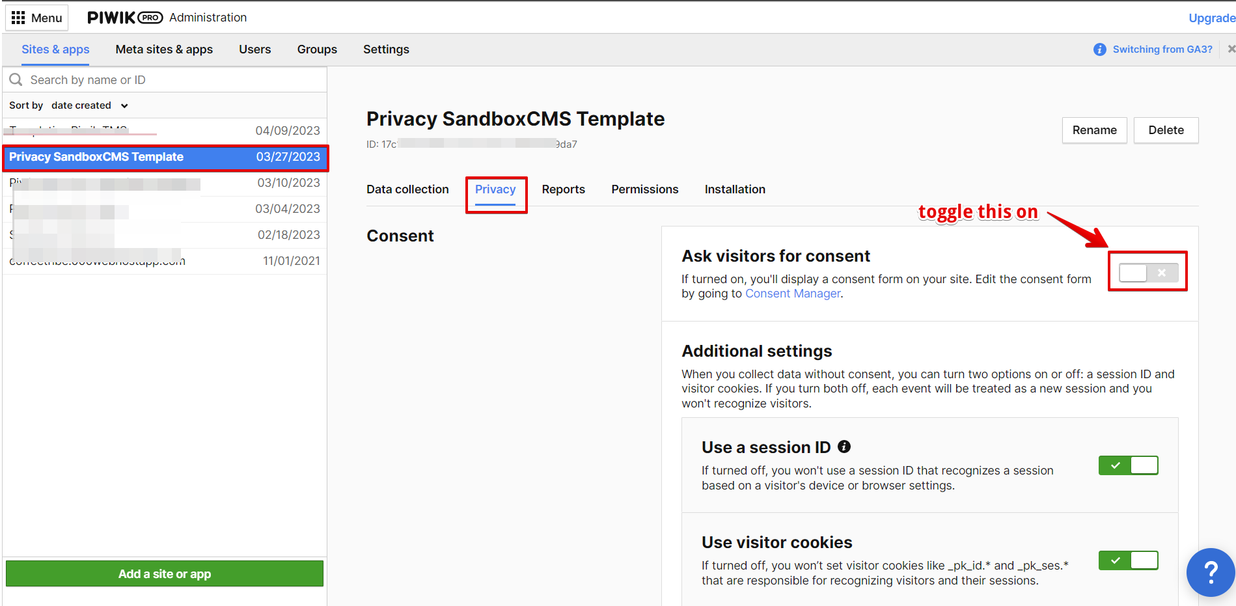Turn off Use visitor cookies
This screenshot has height=606, width=1236.
(1128, 560)
